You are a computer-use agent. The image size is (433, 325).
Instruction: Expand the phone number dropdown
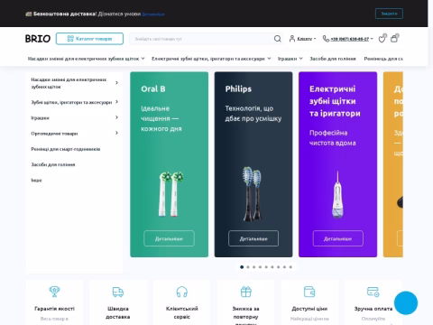tap(352, 39)
